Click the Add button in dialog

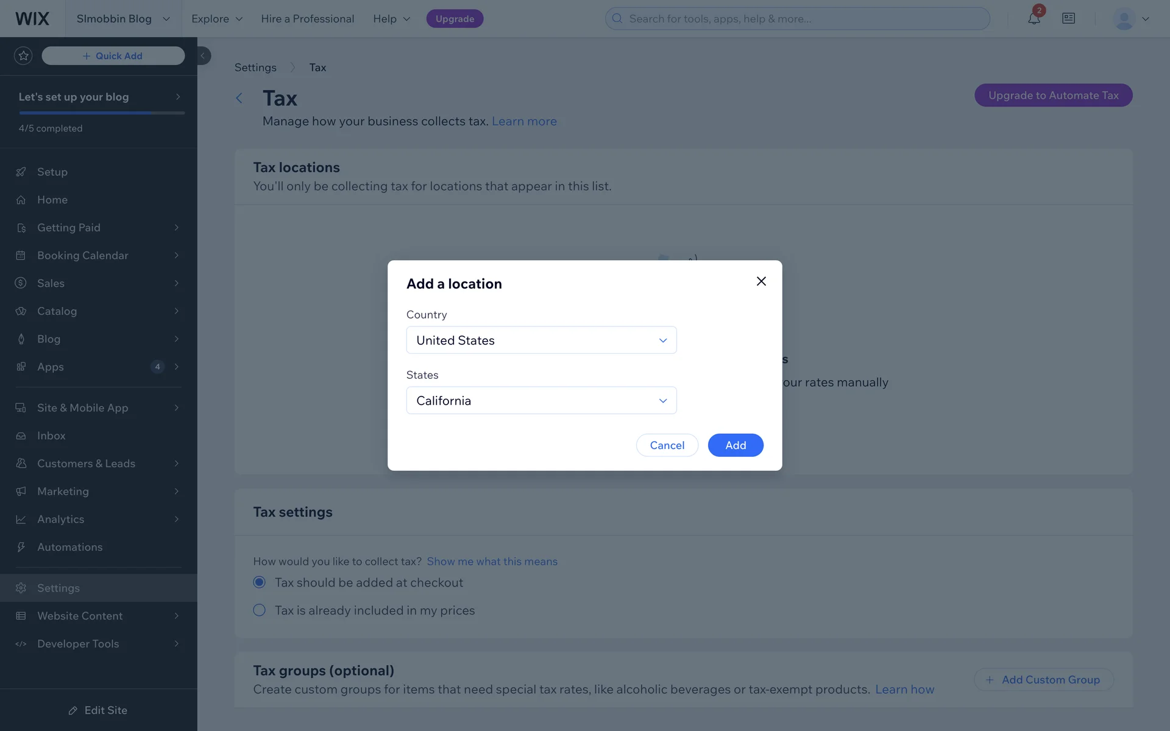735,445
